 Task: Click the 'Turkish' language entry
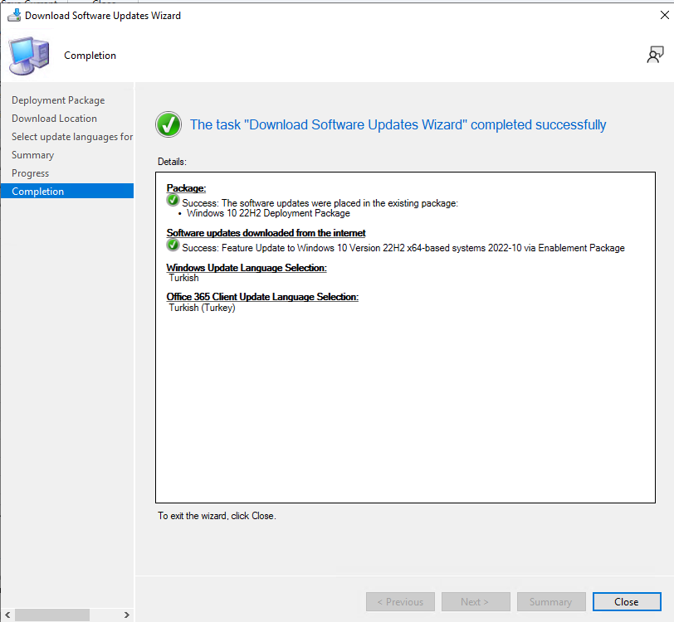(184, 278)
